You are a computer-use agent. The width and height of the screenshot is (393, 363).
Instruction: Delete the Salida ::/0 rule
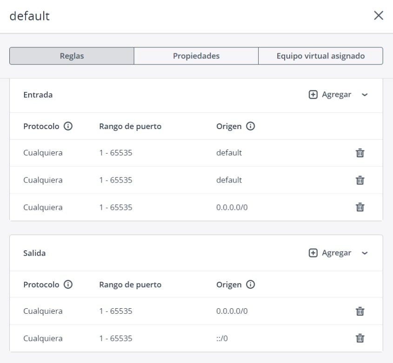[x=360, y=338]
